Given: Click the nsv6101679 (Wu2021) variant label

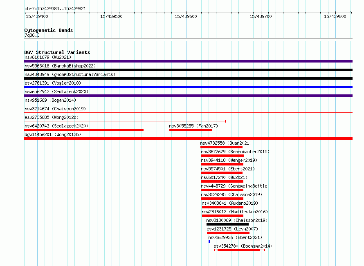Looking at the screenshot, I should coord(48,57).
